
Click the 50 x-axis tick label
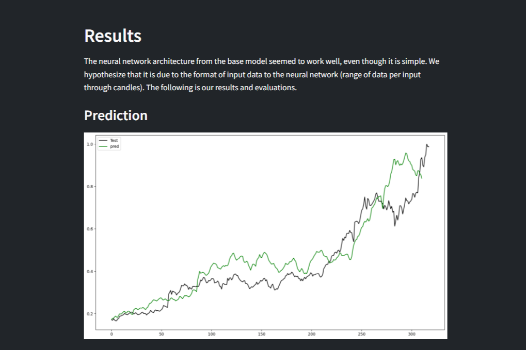tap(162, 334)
